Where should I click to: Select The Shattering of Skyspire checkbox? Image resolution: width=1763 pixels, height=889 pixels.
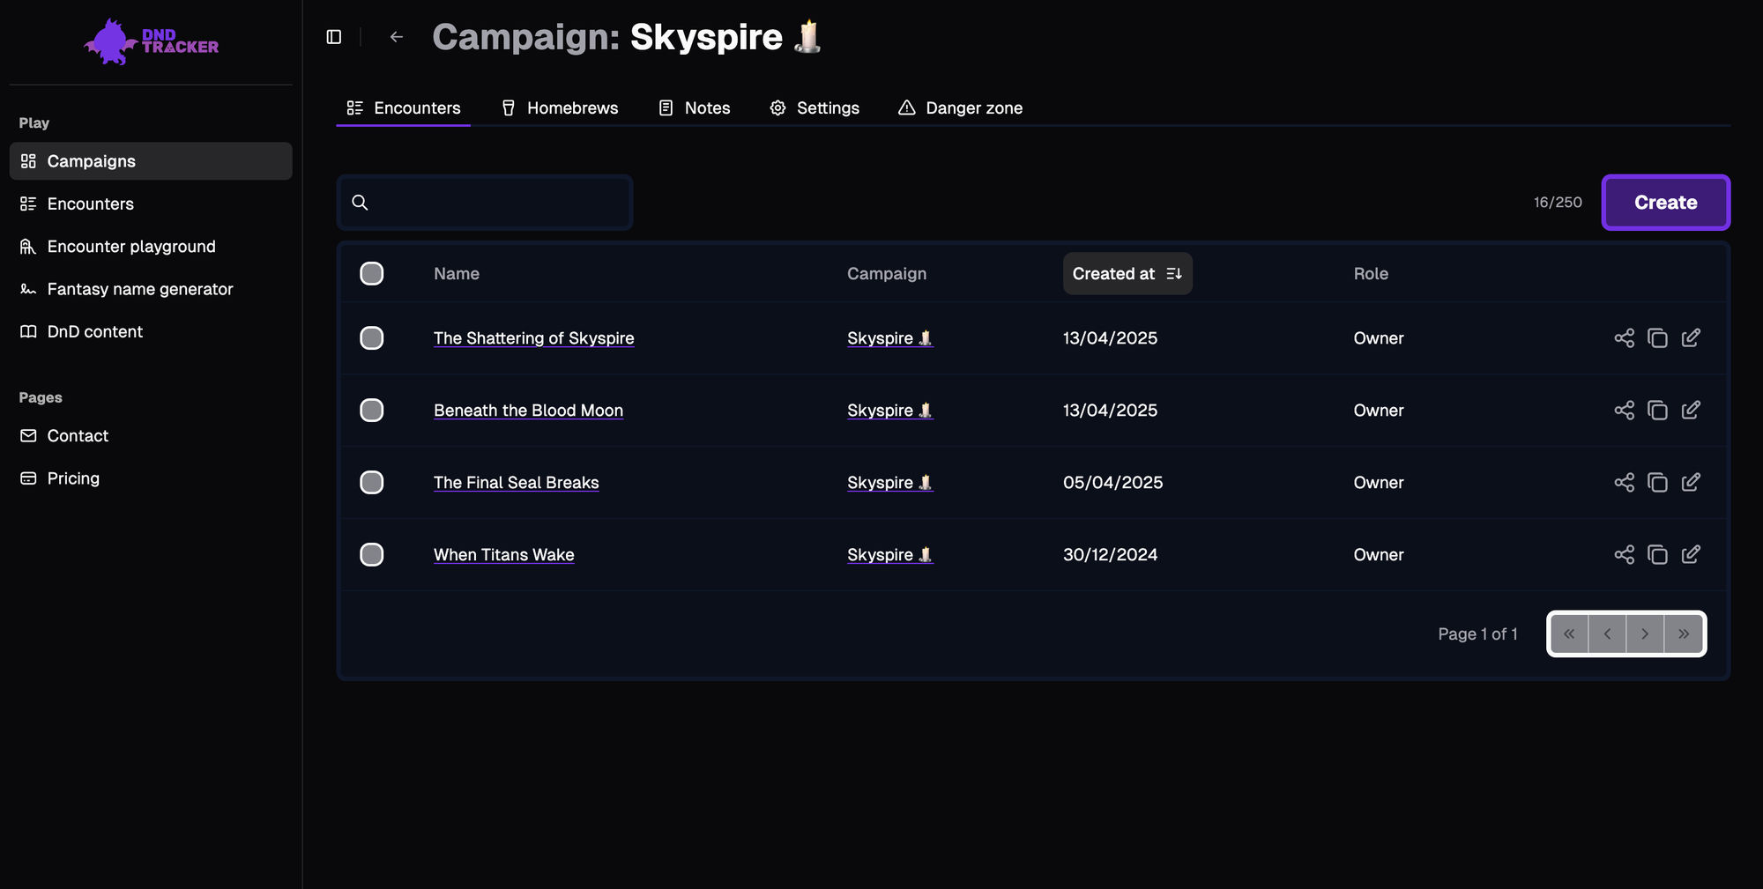click(372, 338)
